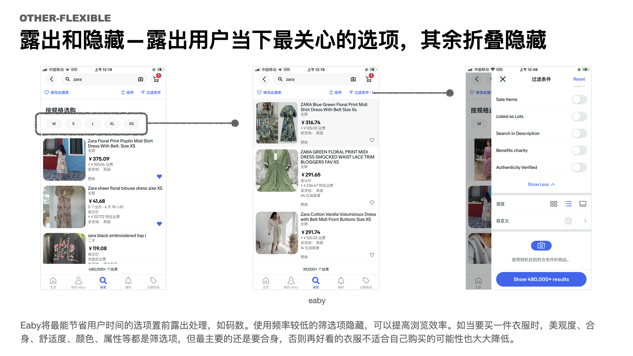Open green floral midi dress thumbnail

tap(277, 170)
